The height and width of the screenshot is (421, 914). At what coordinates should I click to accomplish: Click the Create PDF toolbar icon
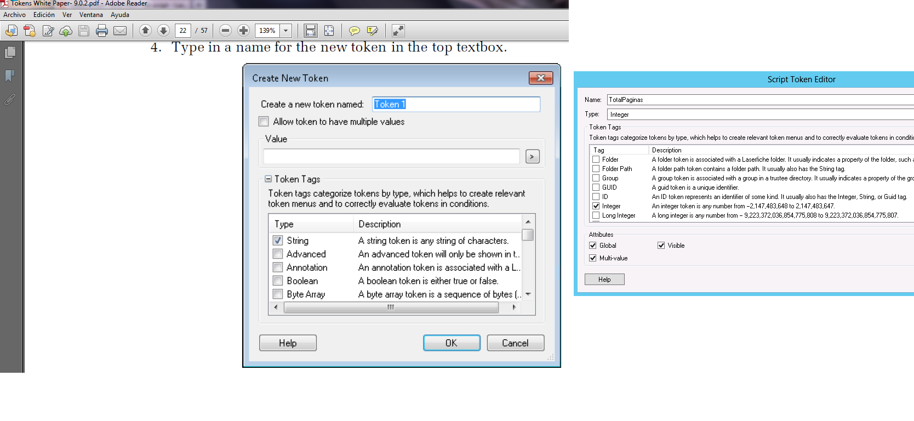30,31
